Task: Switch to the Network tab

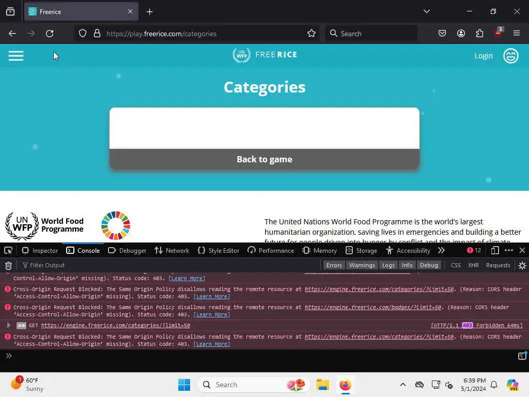Action: coord(172,251)
